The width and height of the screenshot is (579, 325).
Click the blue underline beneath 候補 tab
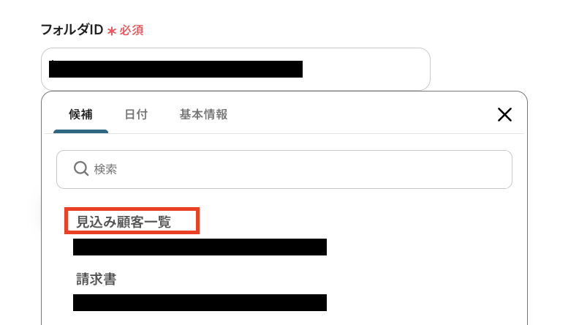pyautogui.click(x=81, y=131)
